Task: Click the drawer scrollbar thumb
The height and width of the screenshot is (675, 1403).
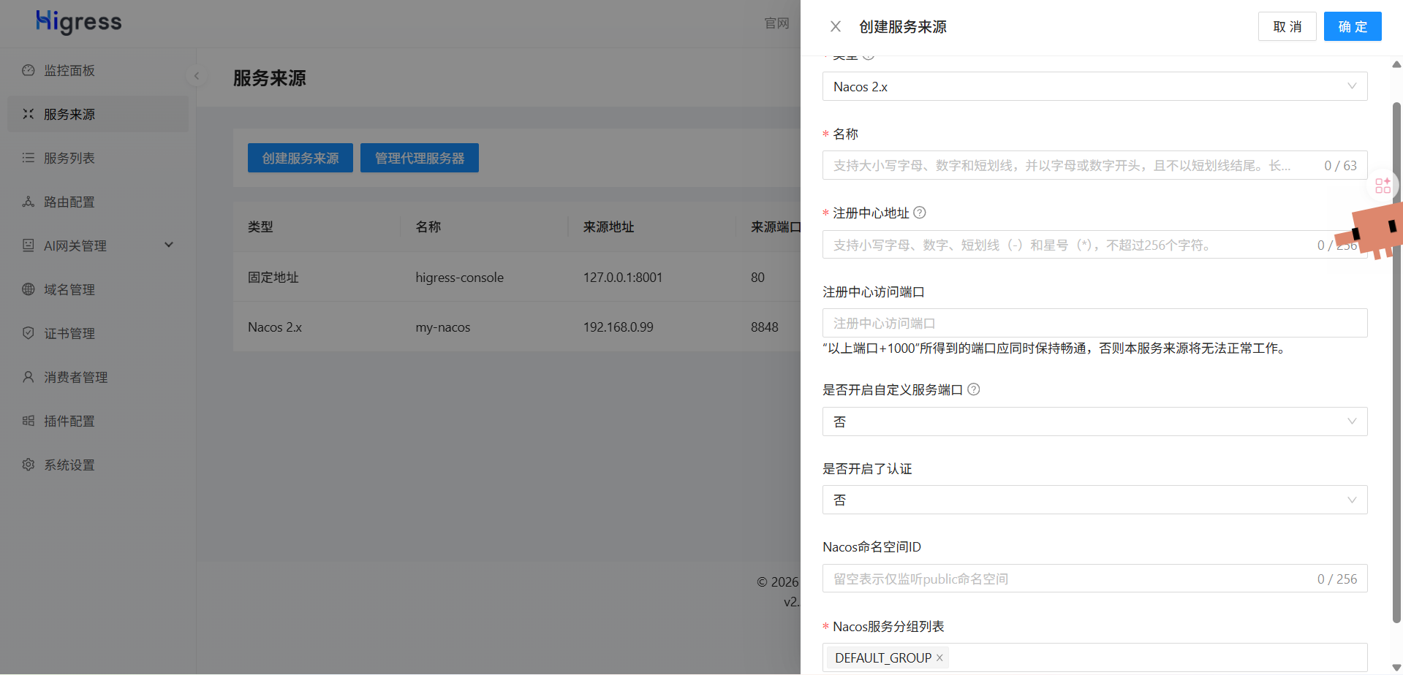Action: (1396, 362)
